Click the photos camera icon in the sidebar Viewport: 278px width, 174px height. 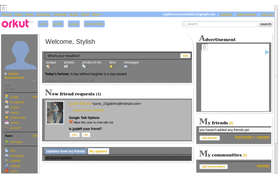[7, 107]
